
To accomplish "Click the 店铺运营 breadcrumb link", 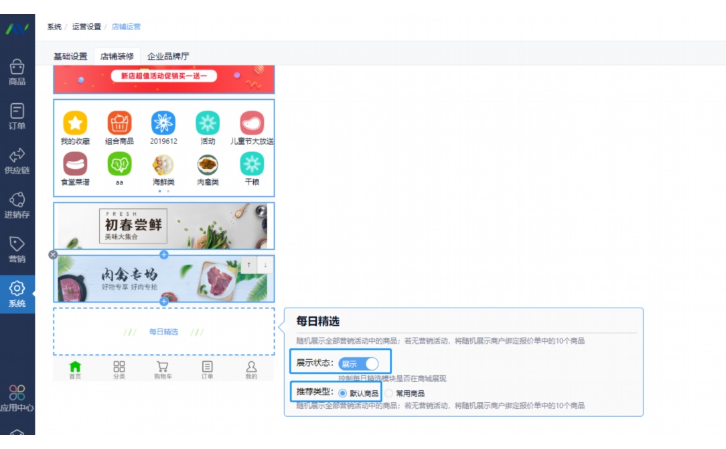I will pyautogui.click(x=126, y=26).
